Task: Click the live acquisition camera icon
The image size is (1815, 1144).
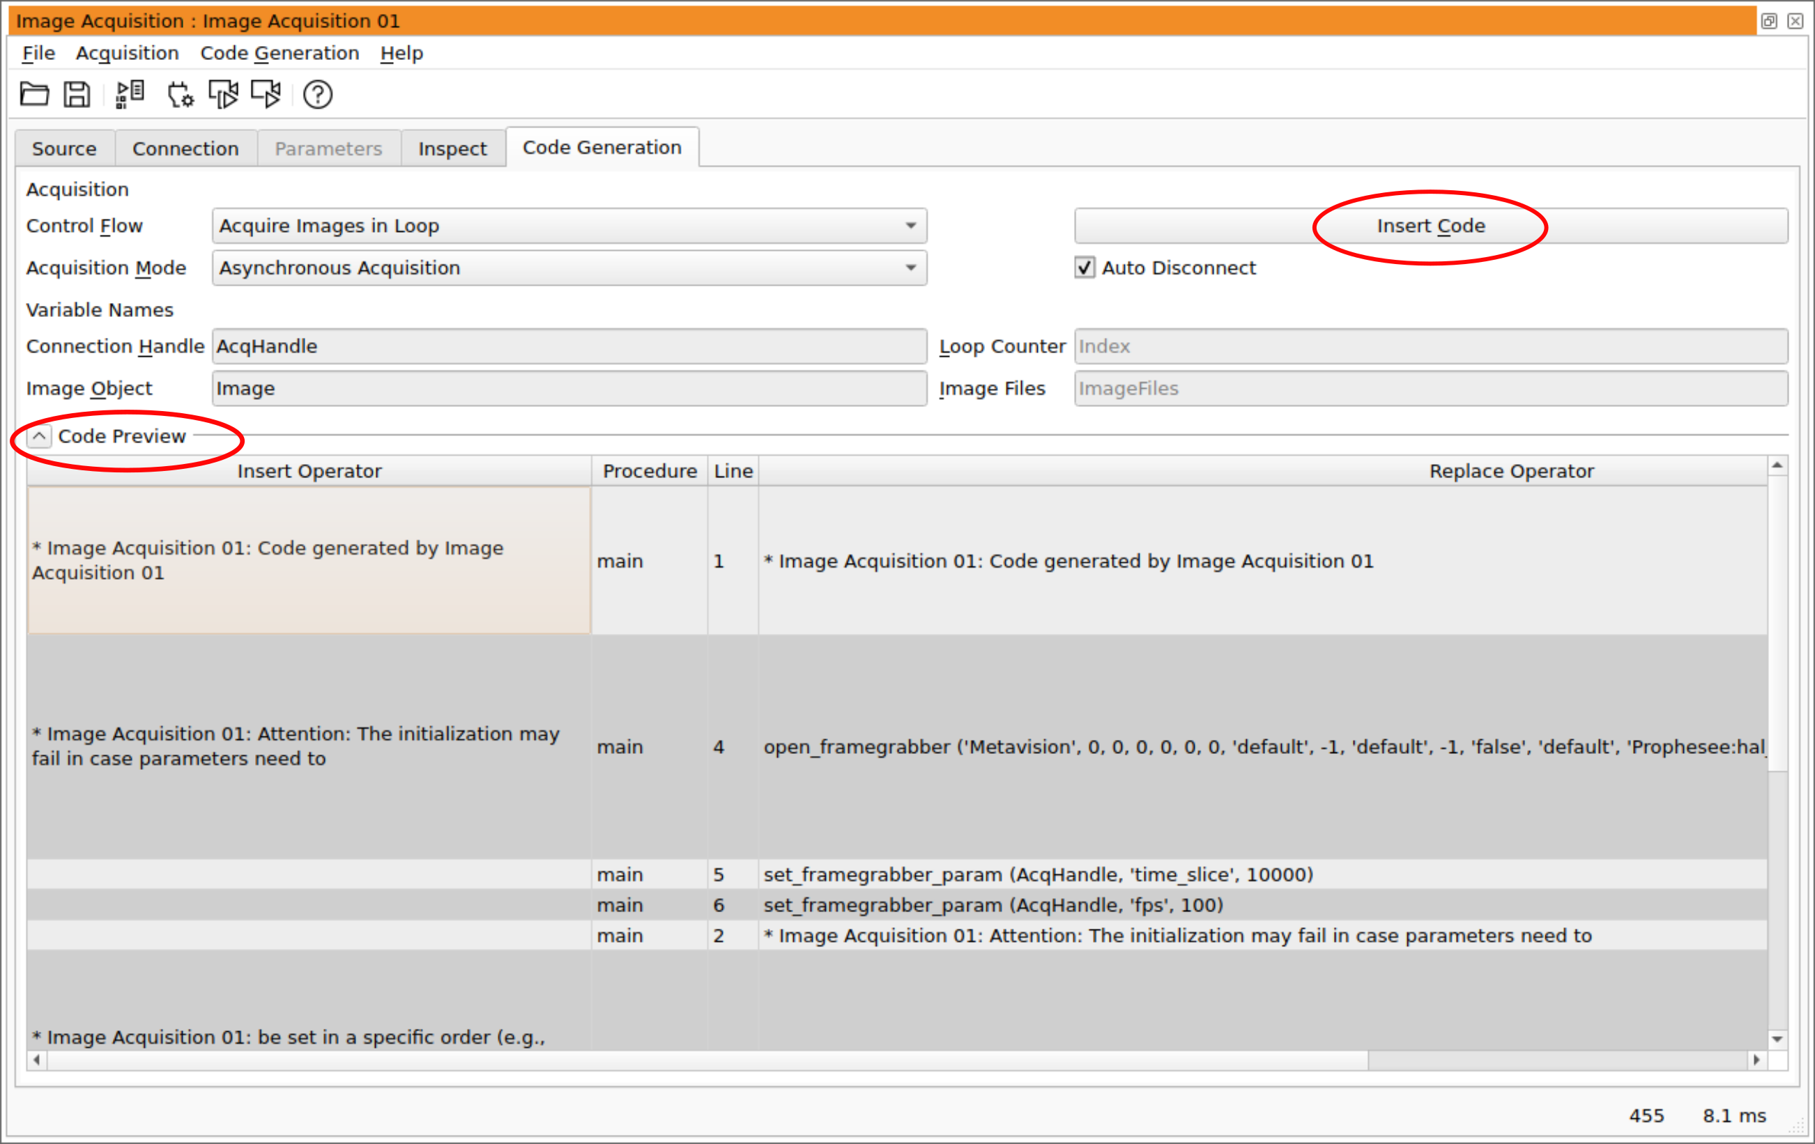Action: pyautogui.click(x=266, y=94)
